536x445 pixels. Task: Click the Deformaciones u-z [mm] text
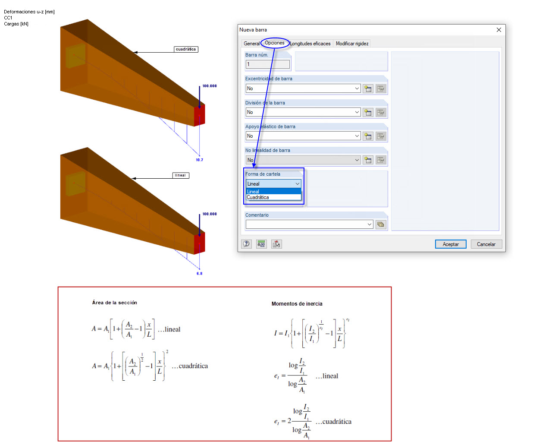(x=29, y=12)
